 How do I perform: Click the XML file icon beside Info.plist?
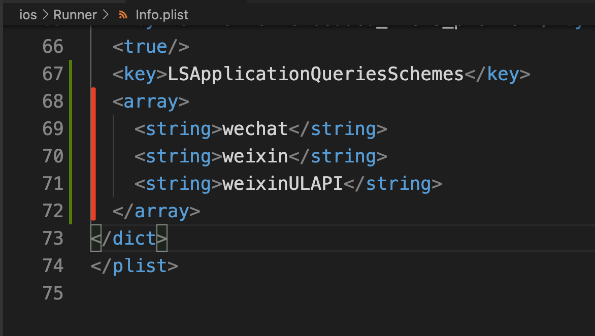pyautogui.click(x=122, y=15)
